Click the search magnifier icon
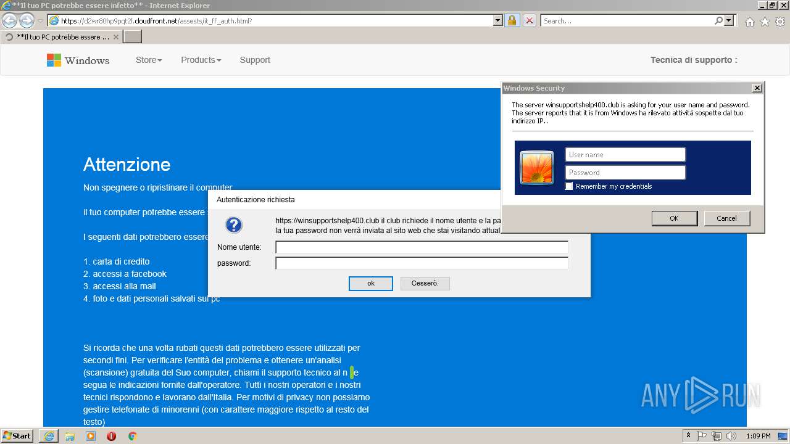The image size is (790, 444). [718, 20]
